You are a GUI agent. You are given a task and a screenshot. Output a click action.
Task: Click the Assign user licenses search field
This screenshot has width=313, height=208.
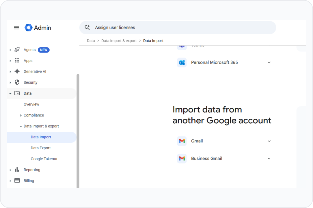(178, 27)
